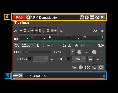Open the 12.50 channel spacing dropdown

(x=29, y=45)
